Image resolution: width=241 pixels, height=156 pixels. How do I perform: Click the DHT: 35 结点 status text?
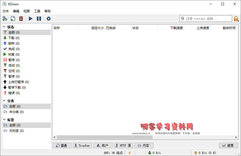click(113, 153)
